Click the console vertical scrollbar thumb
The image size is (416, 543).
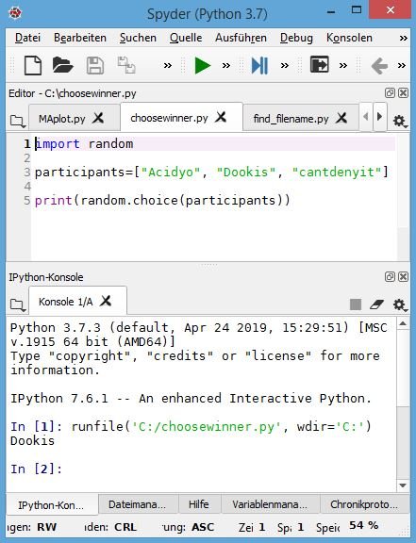403,368
